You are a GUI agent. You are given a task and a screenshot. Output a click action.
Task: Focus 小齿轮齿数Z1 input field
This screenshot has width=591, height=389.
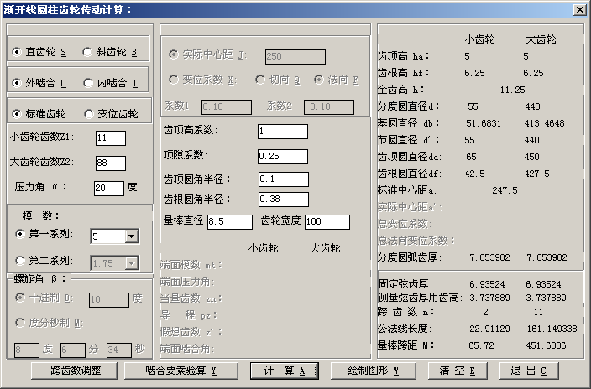point(111,138)
